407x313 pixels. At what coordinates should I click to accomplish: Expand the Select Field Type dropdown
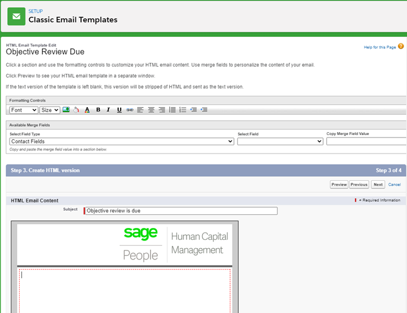[122, 142]
